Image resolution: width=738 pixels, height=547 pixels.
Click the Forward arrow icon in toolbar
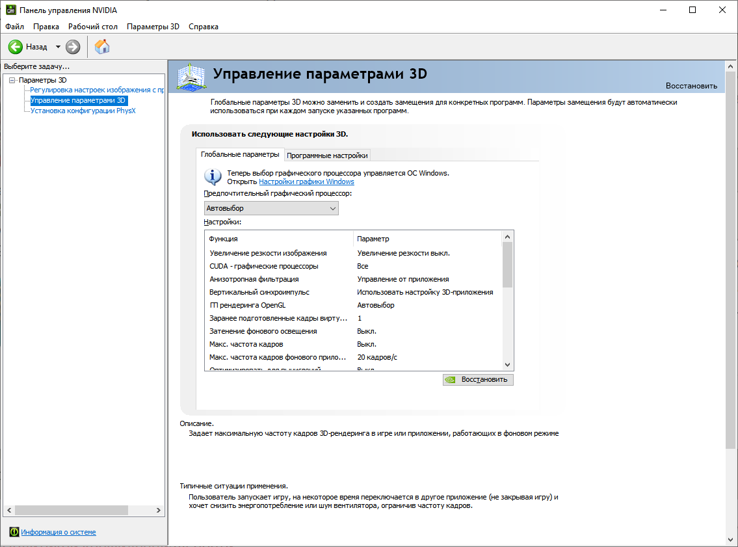click(73, 47)
